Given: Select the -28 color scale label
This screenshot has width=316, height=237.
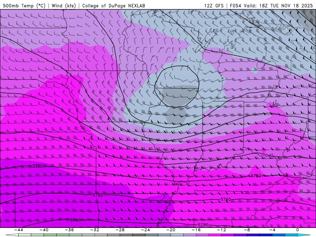Looking at the screenshot, I should pyautogui.click(x=120, y=230).
